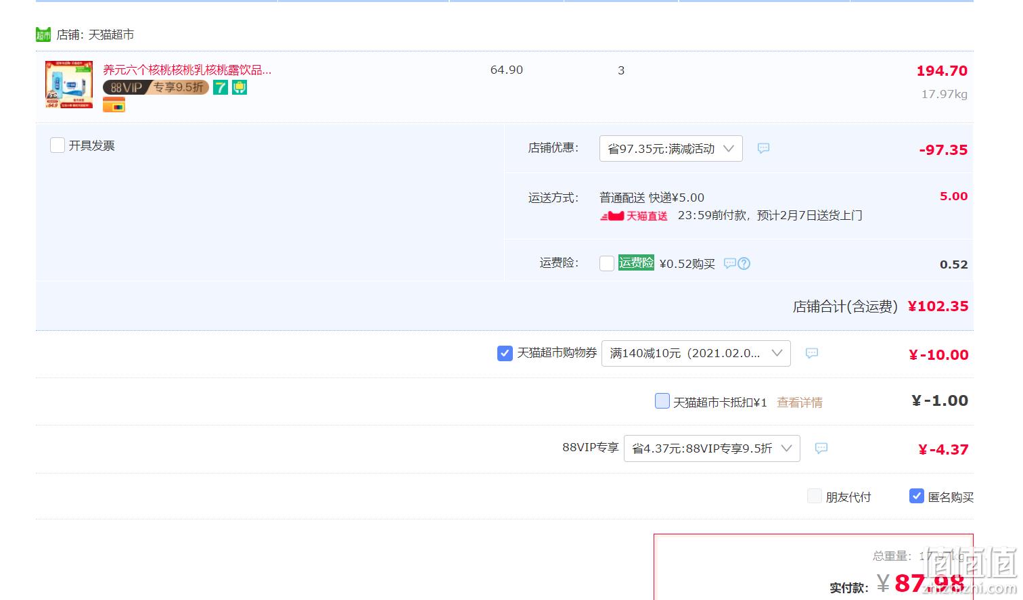Screen dimensions: 1023x600
Task: Click the discount amount -97.35
Action: tap(943, 150)
